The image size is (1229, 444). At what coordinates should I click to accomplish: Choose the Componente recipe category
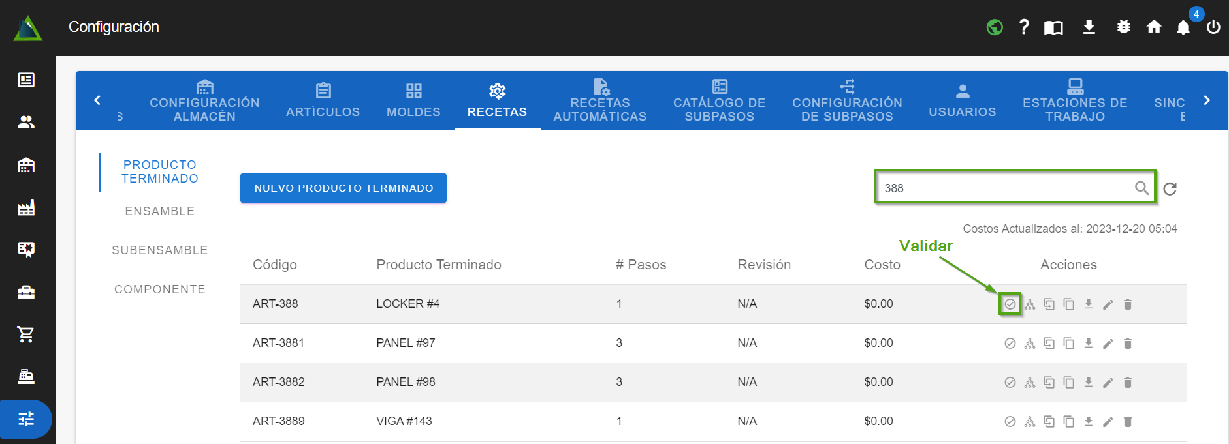coord(159,289)
